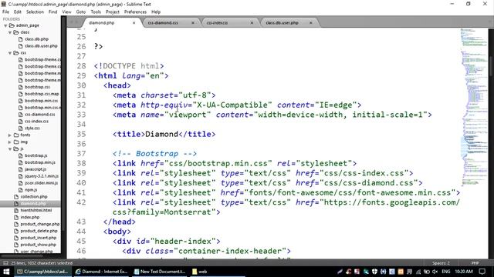Expand the img folder

pyautogui.click(x=10, y=142)
